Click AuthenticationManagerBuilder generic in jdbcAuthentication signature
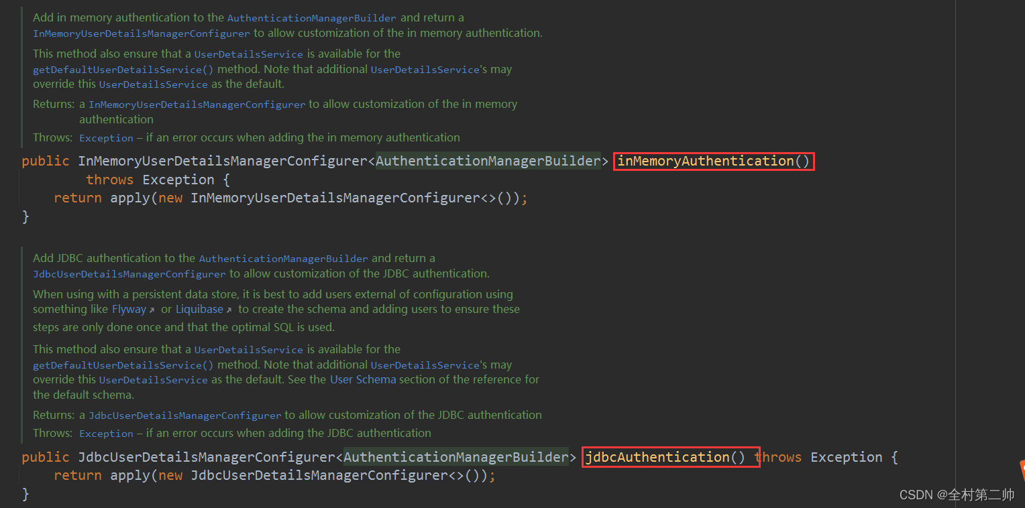The width and height of the screenshot is (1025, 508). [x=456, y=457]
